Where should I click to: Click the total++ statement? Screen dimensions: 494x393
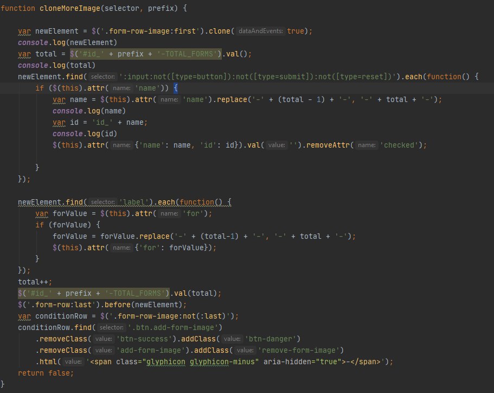[35, 282]
